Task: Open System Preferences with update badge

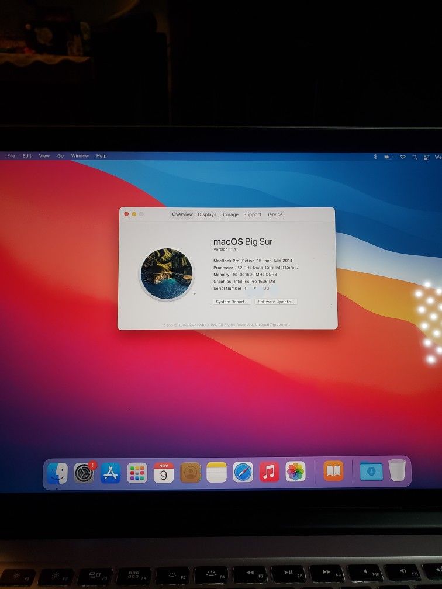Action: pos(84,473)
